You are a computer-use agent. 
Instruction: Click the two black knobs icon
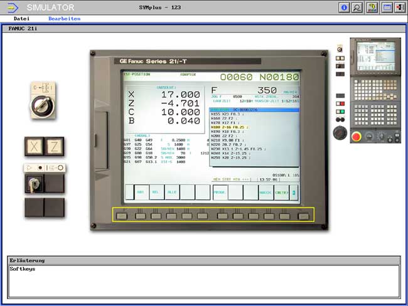tap(340, 120)
